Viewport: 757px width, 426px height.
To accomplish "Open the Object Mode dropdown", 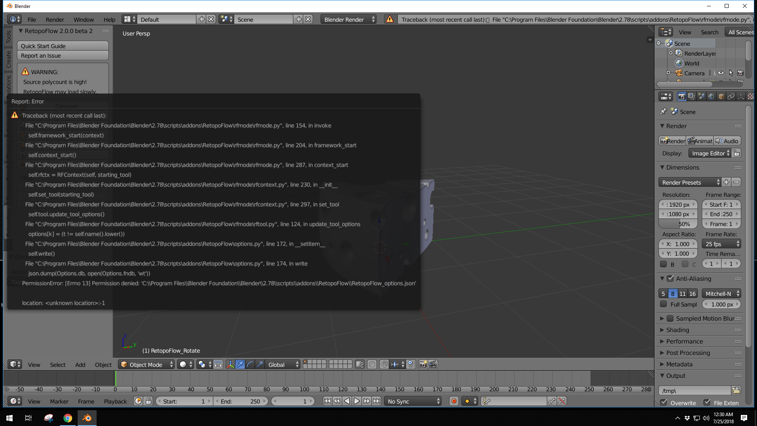I will 145,364.
